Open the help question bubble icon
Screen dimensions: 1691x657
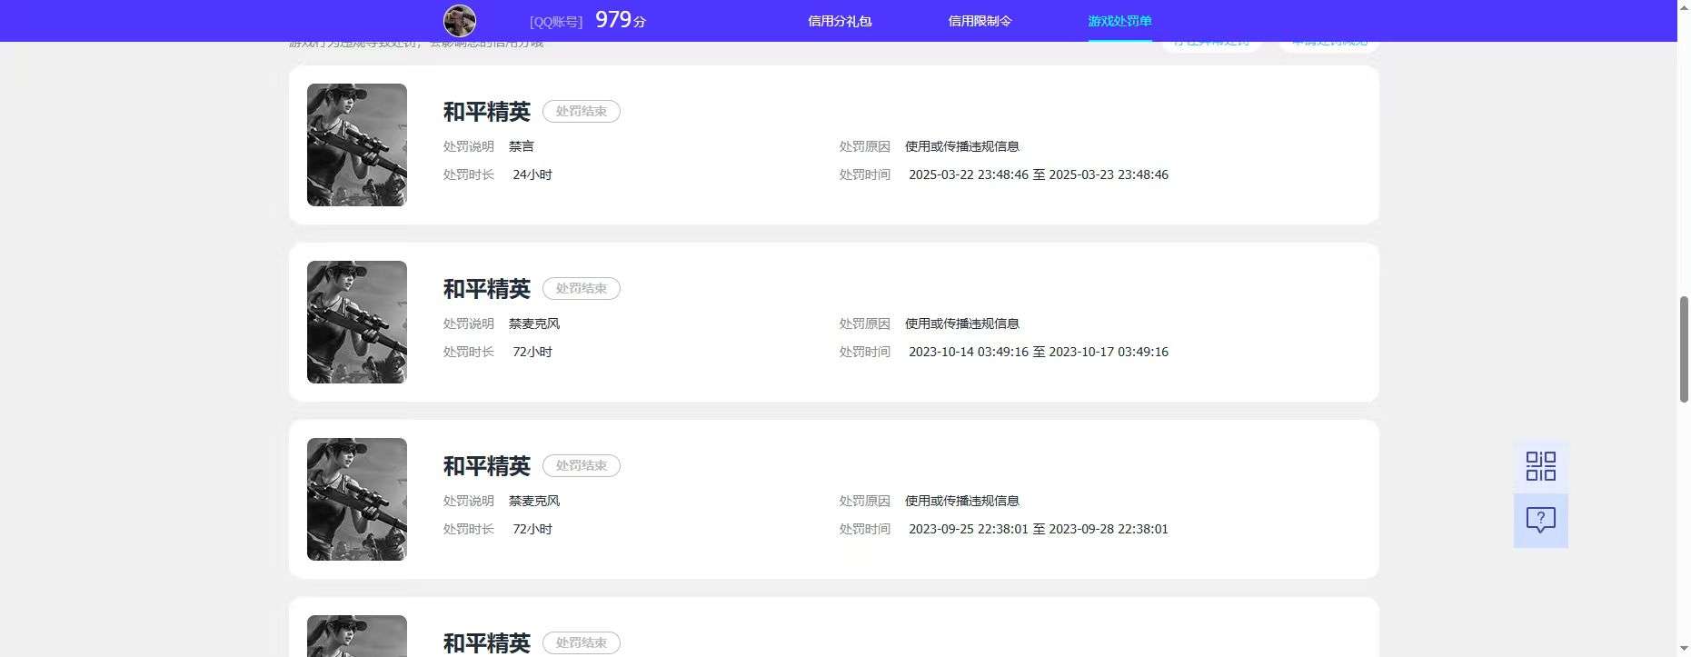(x=1540, y=520)
